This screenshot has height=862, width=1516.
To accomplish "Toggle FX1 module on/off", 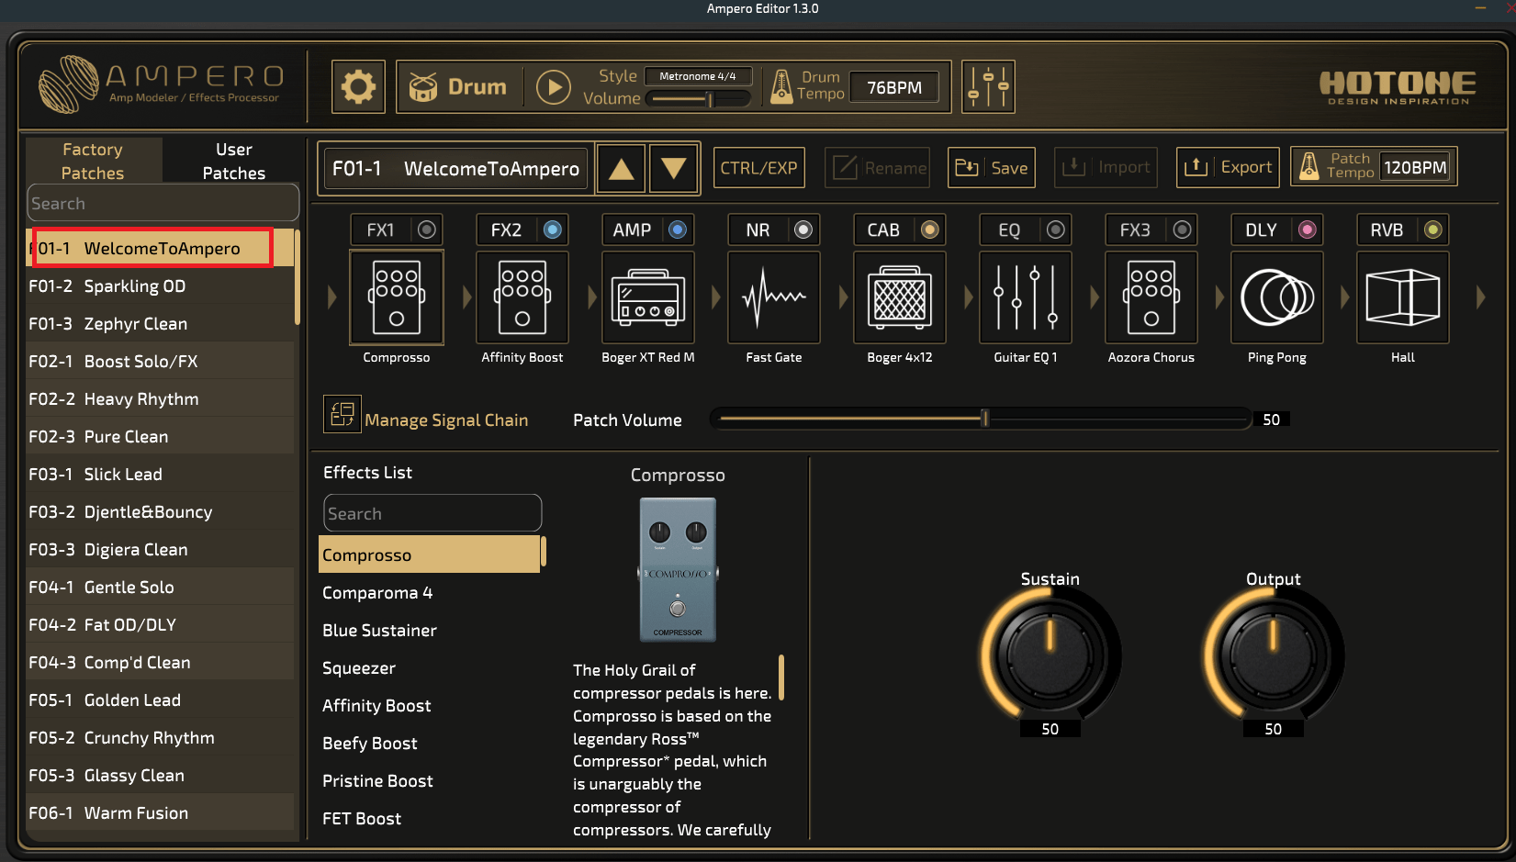I will click(x=427, y=229).
